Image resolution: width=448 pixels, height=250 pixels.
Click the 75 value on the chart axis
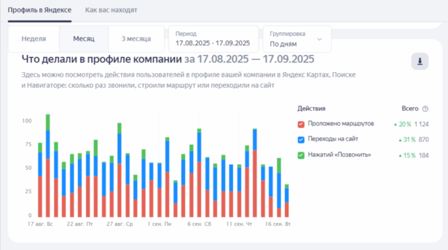(28, 144)
